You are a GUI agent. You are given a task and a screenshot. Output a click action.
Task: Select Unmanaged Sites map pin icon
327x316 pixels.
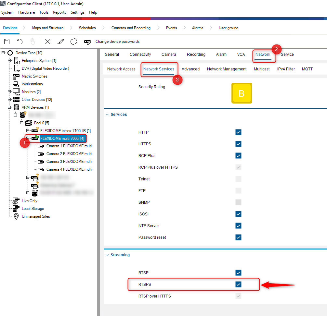pos(16,216)
